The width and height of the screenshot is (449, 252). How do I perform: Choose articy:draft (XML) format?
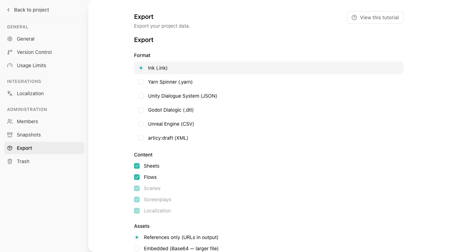coord(141,138)
